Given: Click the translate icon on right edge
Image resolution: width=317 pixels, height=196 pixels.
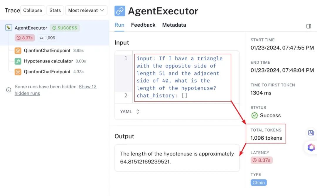Looking at the screenshot, I should pos(311,133).
